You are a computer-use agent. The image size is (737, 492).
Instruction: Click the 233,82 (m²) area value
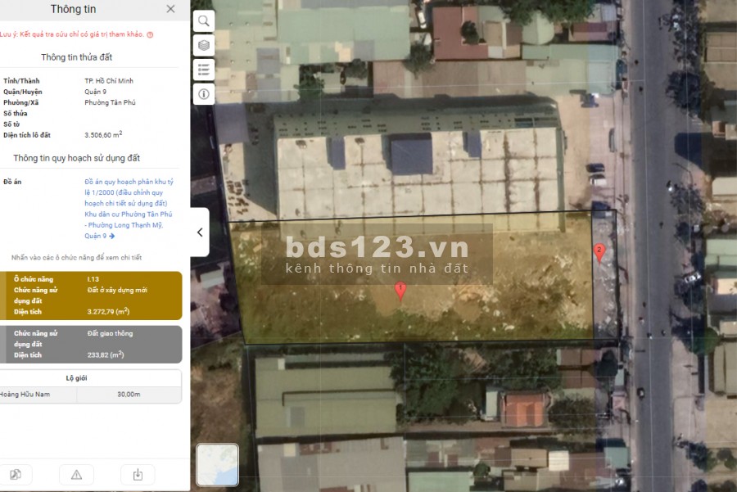106,354
